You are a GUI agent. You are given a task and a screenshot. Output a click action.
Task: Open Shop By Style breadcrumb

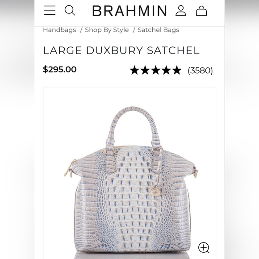(x=107, y=30)
